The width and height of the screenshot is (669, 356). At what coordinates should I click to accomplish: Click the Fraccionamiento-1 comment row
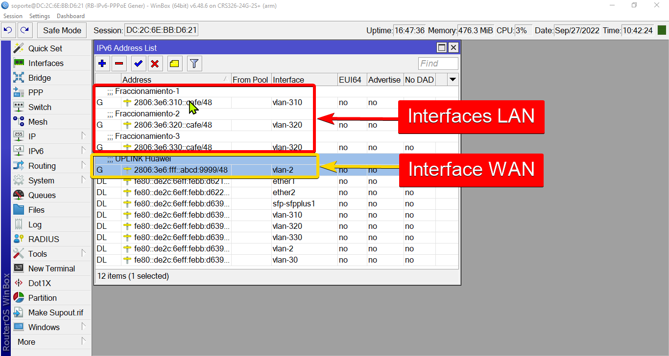click(x=277, y=91)
